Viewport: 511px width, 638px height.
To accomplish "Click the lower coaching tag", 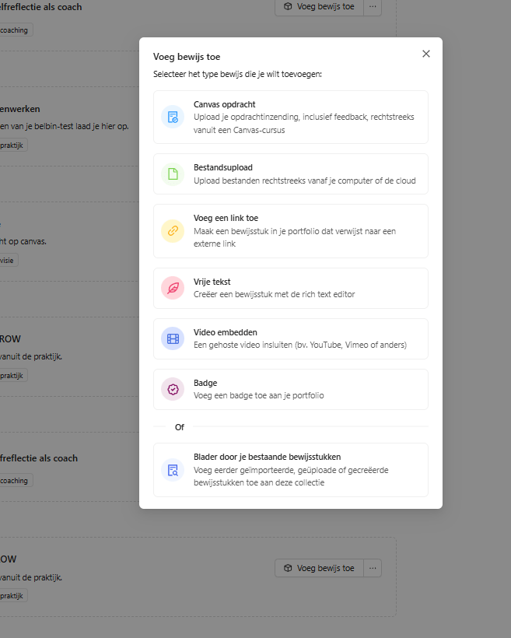I will (15, 481).
